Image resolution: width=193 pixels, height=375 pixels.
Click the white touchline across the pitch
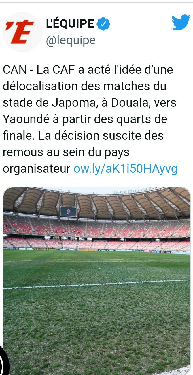[97, 284]
